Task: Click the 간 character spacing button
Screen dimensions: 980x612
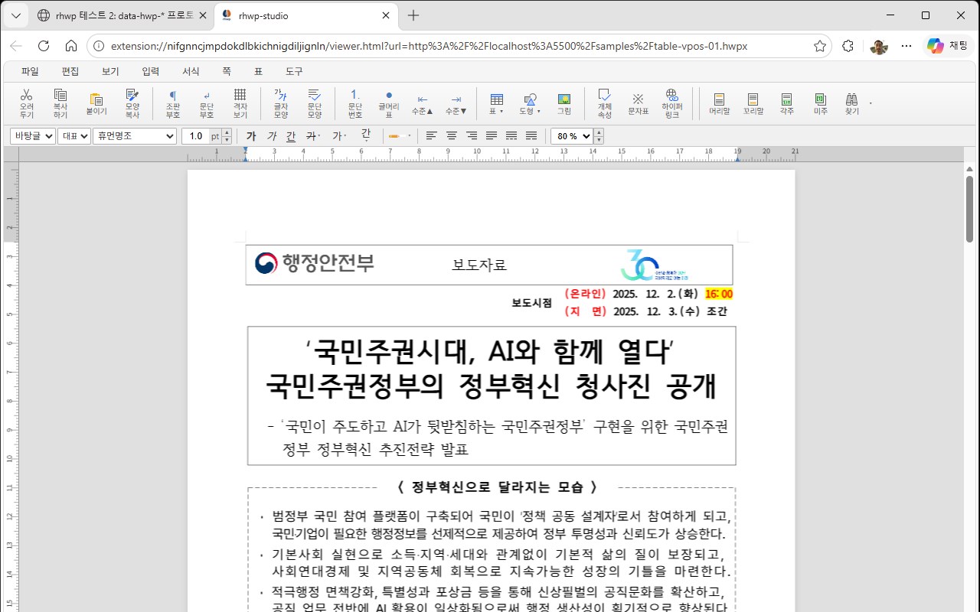Action: (x=365, y=135)
